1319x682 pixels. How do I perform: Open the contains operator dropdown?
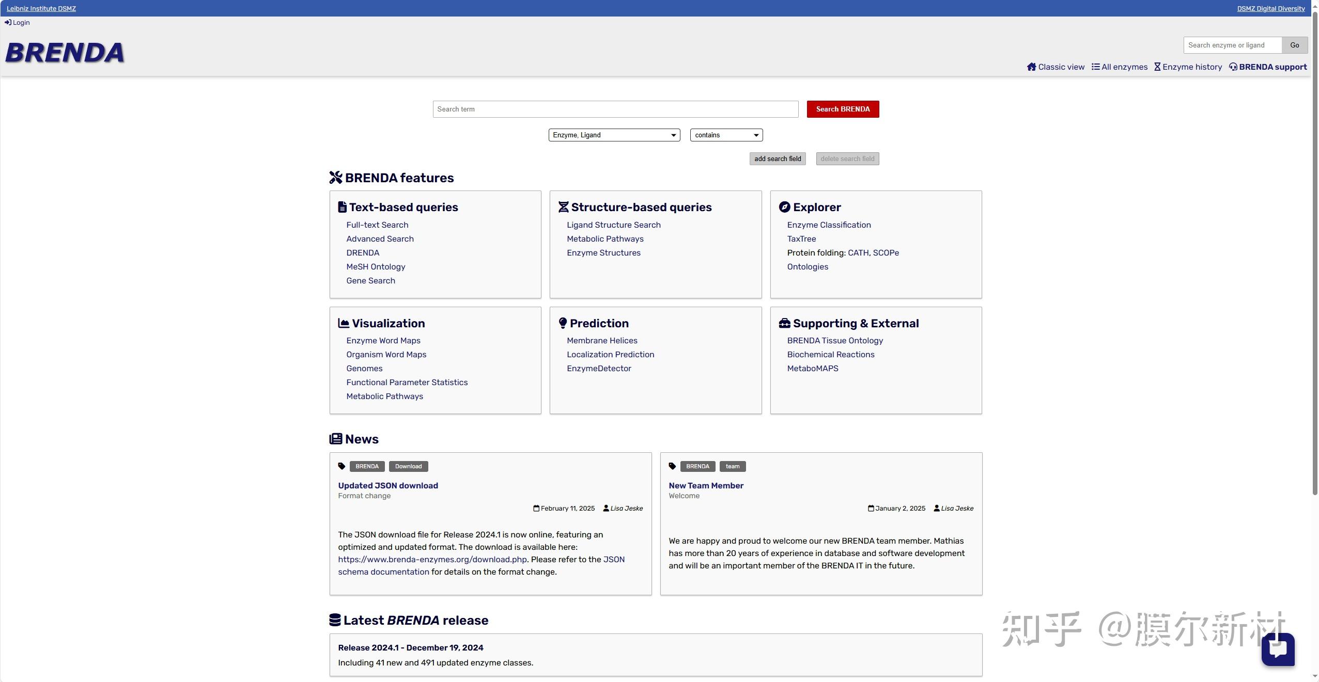tap(725, 135)
